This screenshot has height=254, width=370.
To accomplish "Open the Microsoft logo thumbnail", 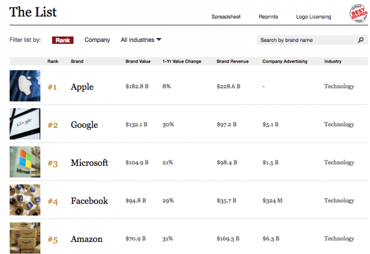I will pos(24,162).
